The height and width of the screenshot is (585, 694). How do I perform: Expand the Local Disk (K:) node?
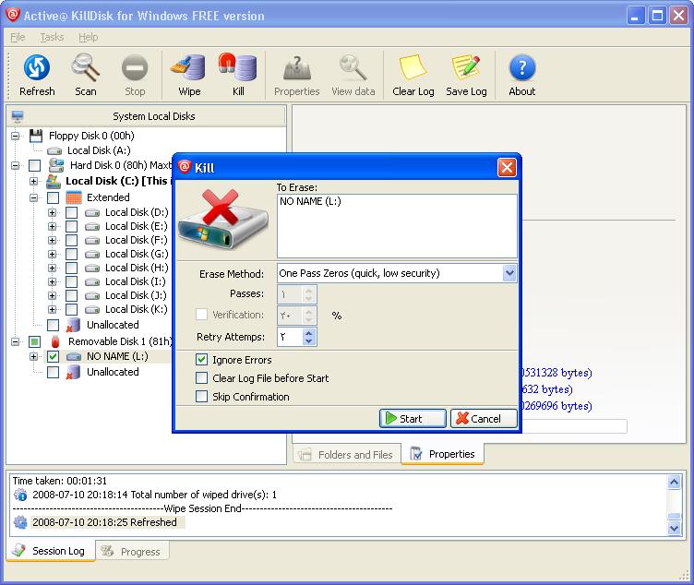53,309
